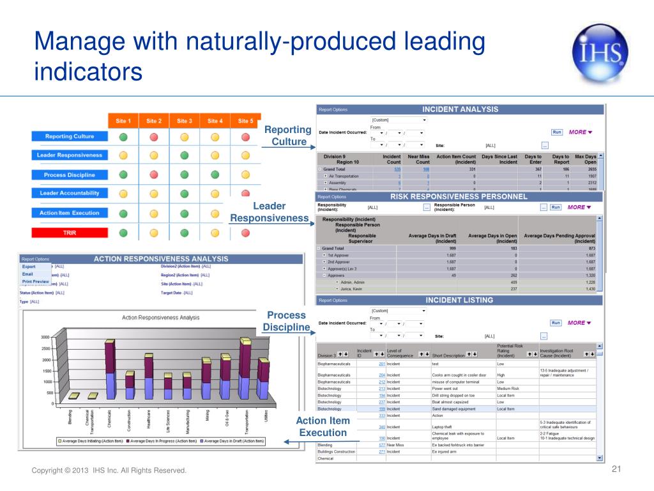
Task: Click Reporting Culture row label
Action: [x=70, y=136]
